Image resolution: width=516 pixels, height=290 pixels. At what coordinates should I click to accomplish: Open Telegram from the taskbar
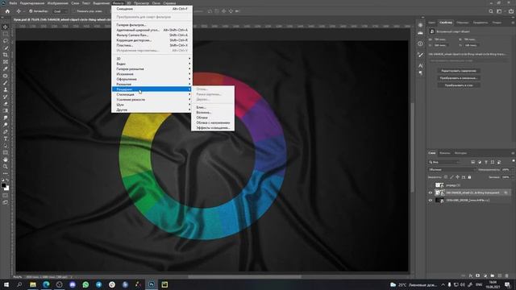click(98, 284)
